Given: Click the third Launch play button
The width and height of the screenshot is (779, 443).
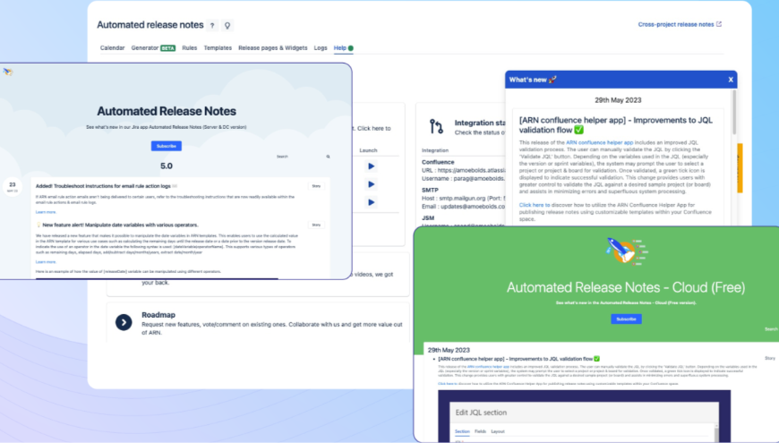Looking at the screenshot, I should 371,202.
